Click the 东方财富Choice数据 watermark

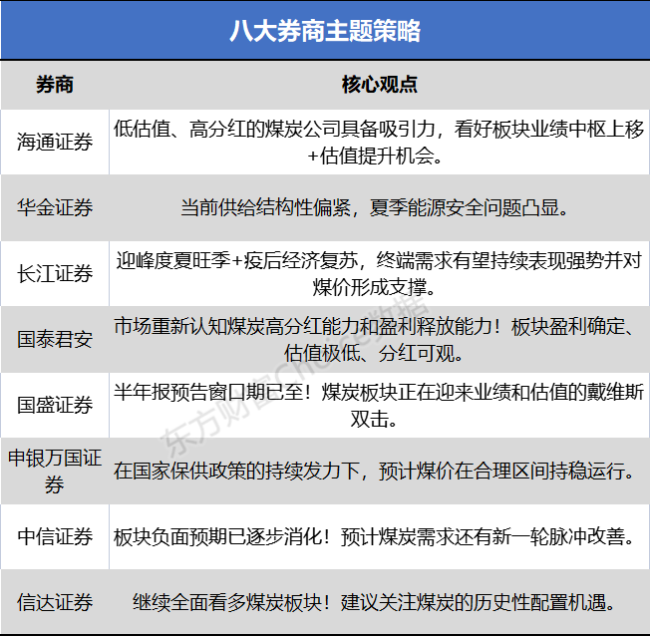[x=295, y=375]
